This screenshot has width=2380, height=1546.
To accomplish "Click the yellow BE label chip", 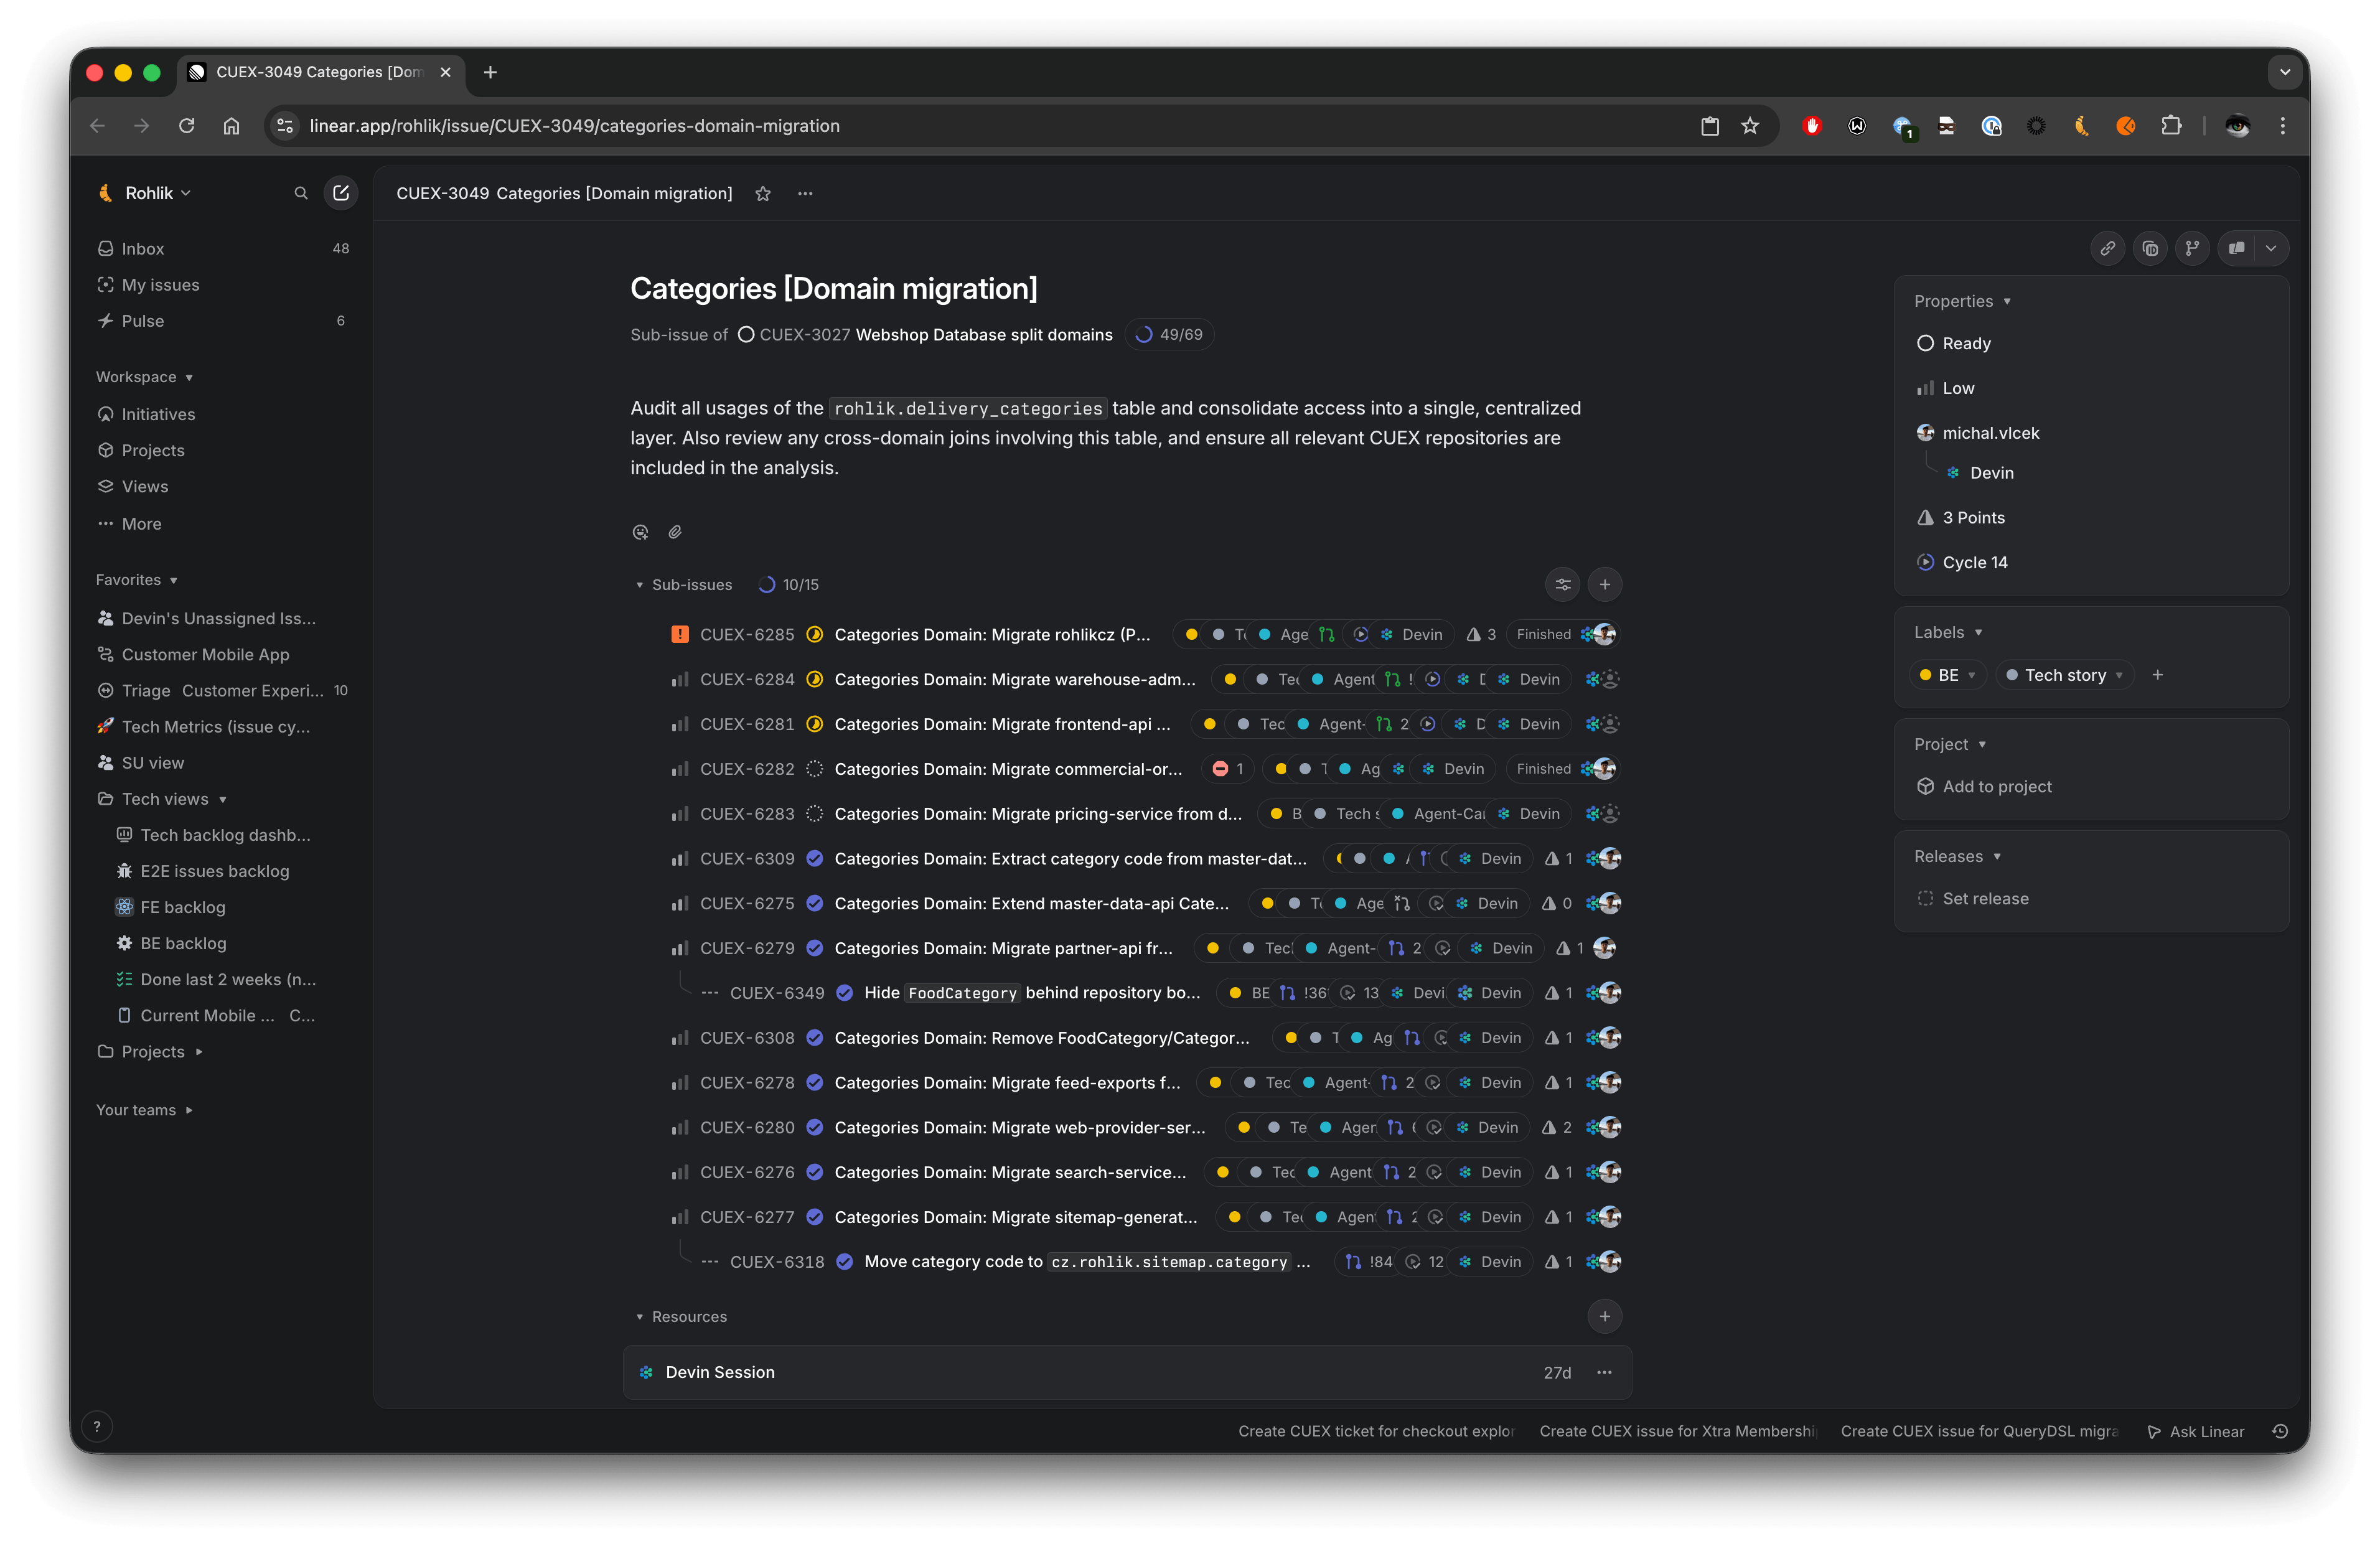I will click(1946, 675).
